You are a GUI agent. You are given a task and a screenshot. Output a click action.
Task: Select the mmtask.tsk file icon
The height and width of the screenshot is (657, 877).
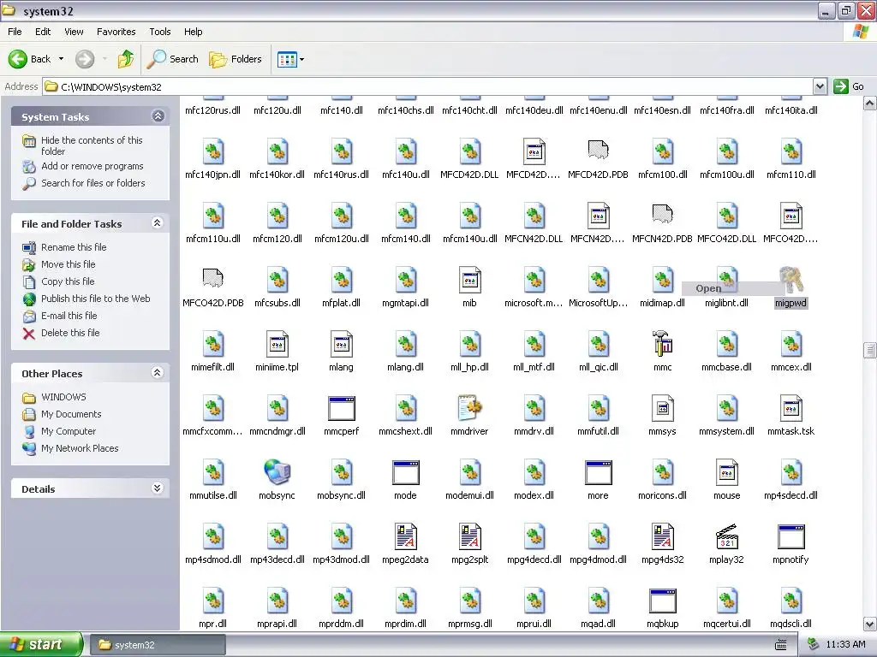coord(790,408)
